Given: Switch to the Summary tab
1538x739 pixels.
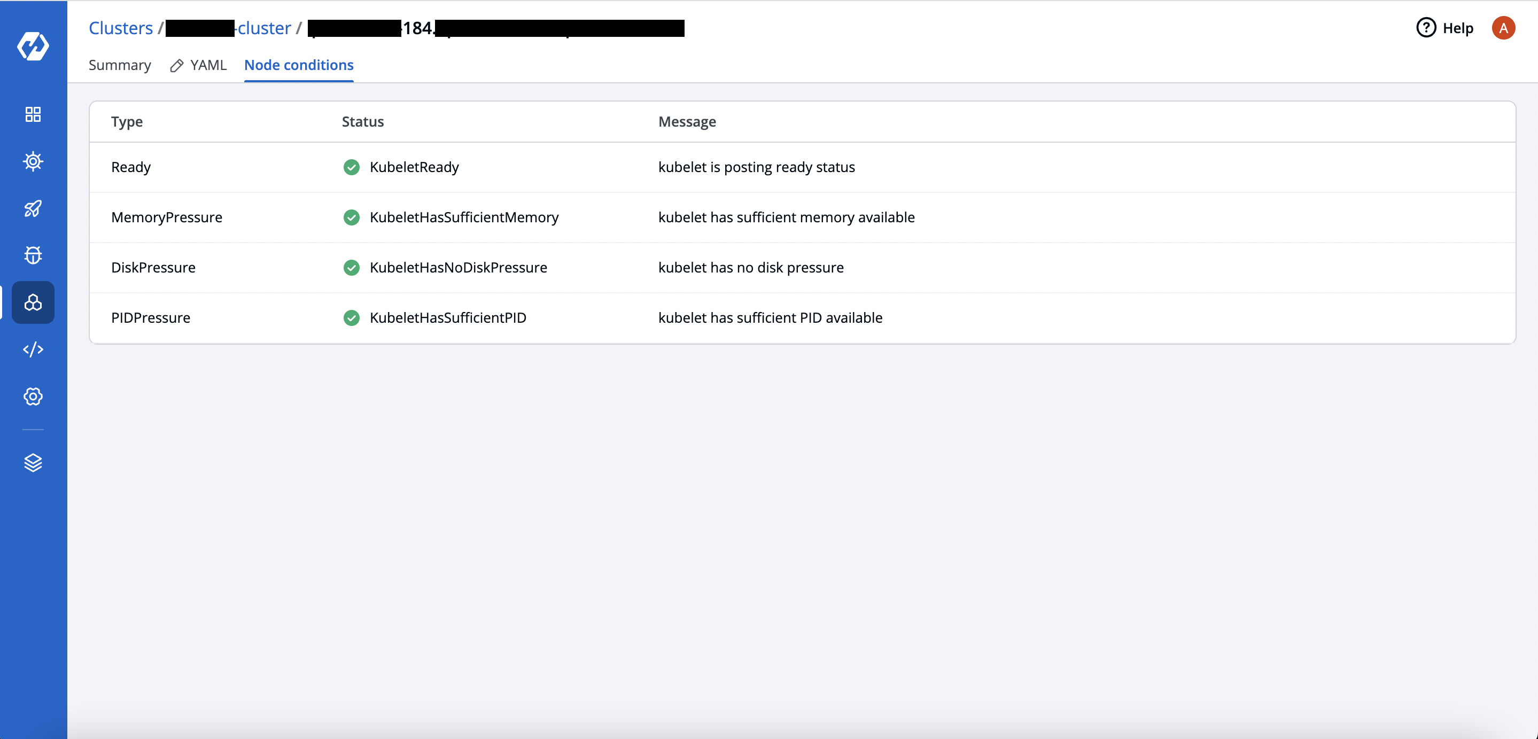Looking at the screenshot, I should (119, 65).
